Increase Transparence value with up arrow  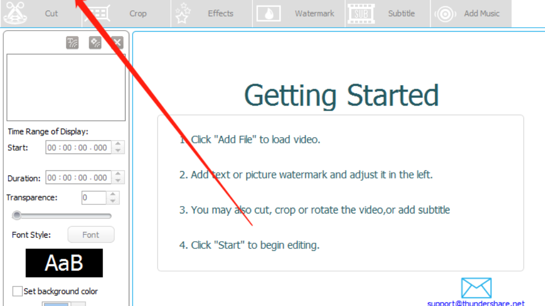(x=113, y=195)
